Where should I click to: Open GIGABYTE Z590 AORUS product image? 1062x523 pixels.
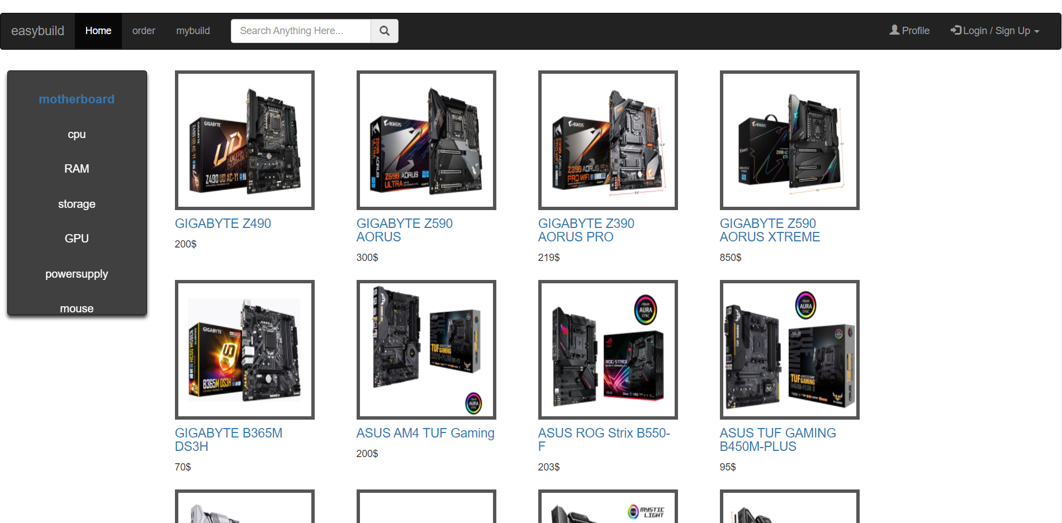click(x=426, y=140)
